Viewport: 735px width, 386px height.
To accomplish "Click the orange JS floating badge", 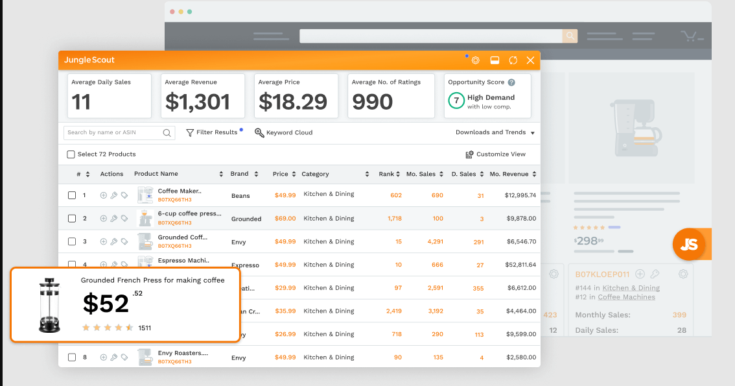I will point(689,245).
